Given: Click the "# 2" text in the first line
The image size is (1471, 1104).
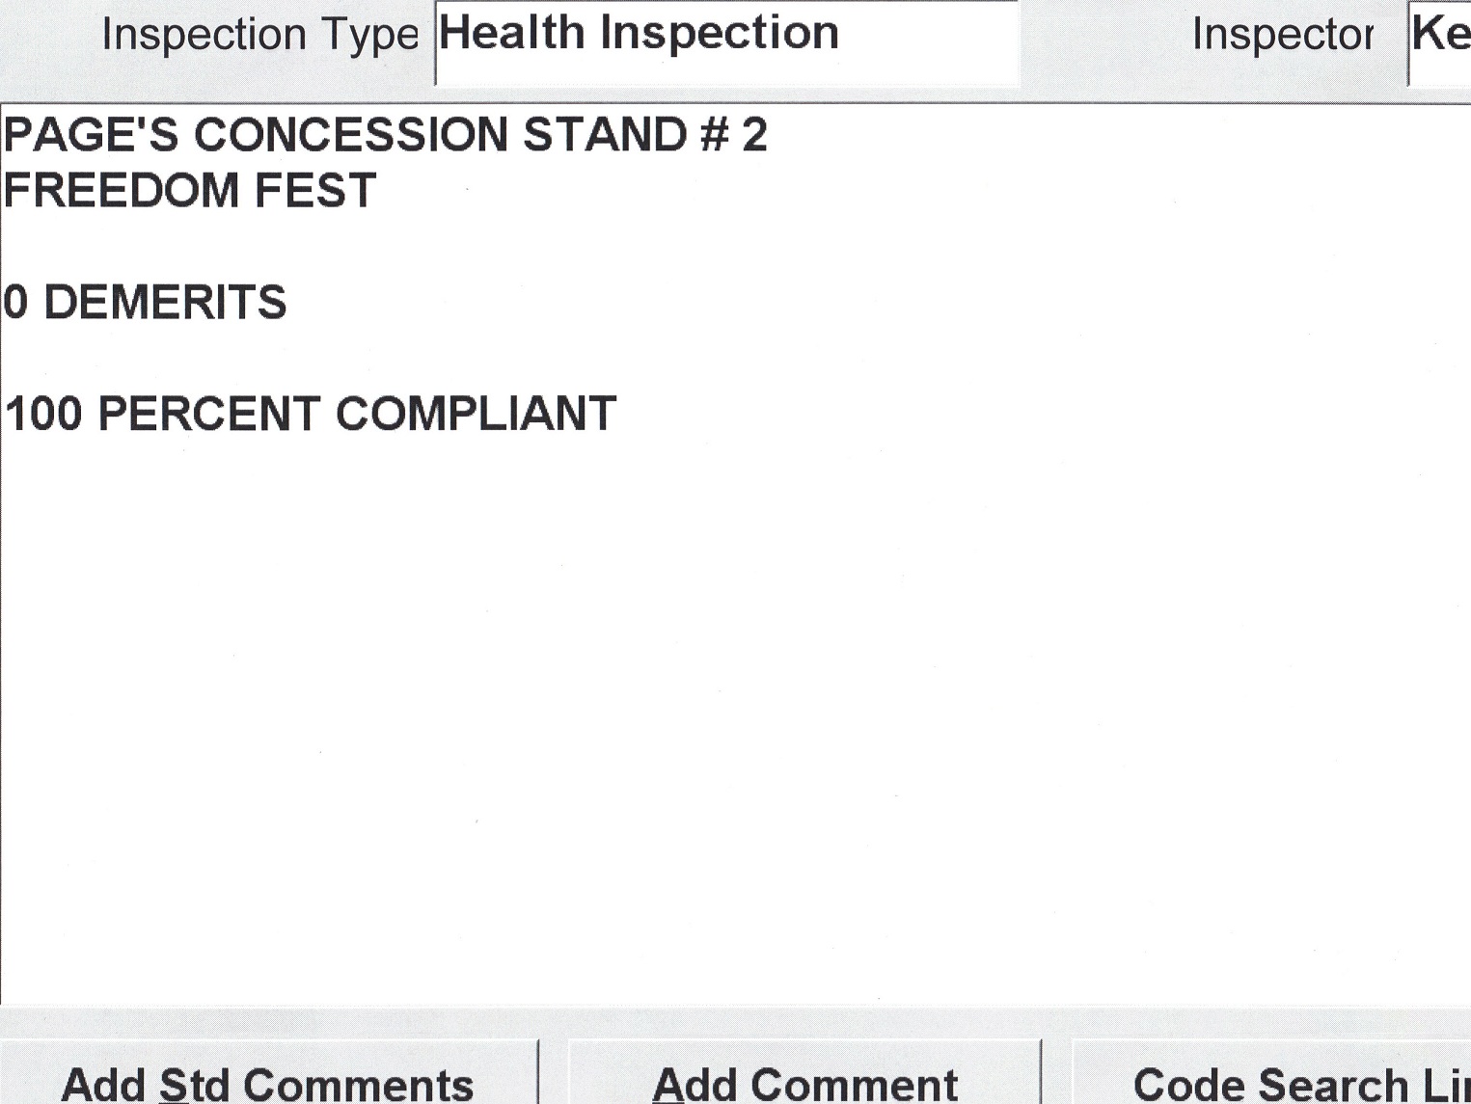Looking at the screenshot, I should (x=733, y=134).
